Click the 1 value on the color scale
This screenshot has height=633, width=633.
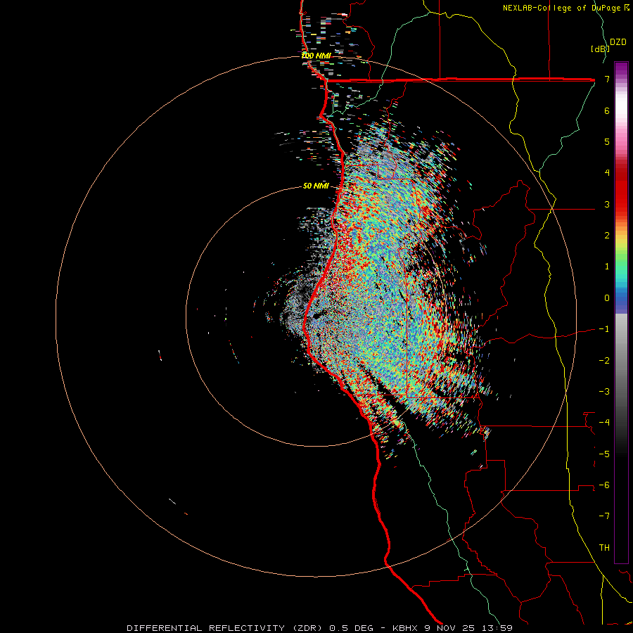coord(607,267)
